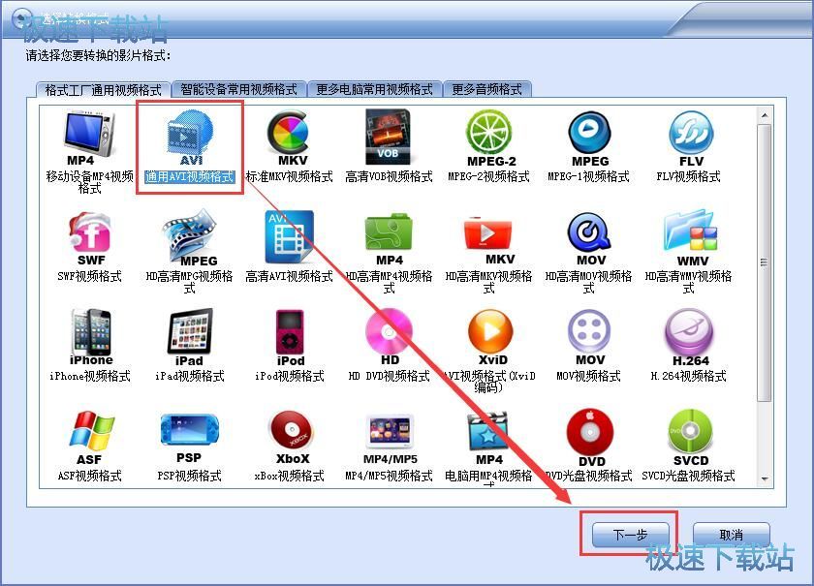
Task: Choose the computer MP4 video format icon
Action: click(488, 438)
